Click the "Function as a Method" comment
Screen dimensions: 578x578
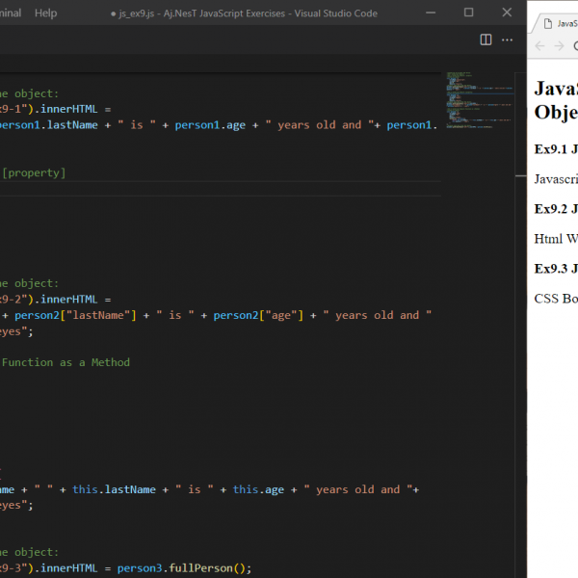coord(66,362)
